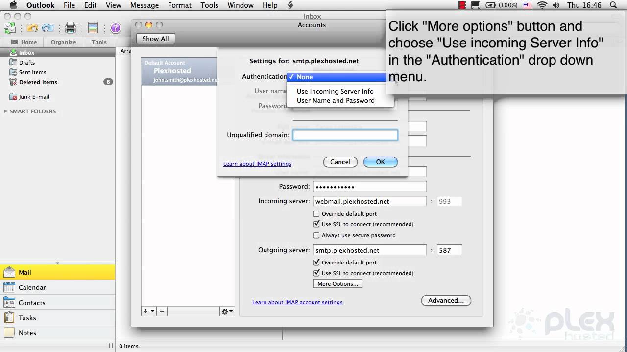The height and width of the screenshot is (352, 627).
Task: Open the Apple menu icon
Action: [x=13, y=5]
